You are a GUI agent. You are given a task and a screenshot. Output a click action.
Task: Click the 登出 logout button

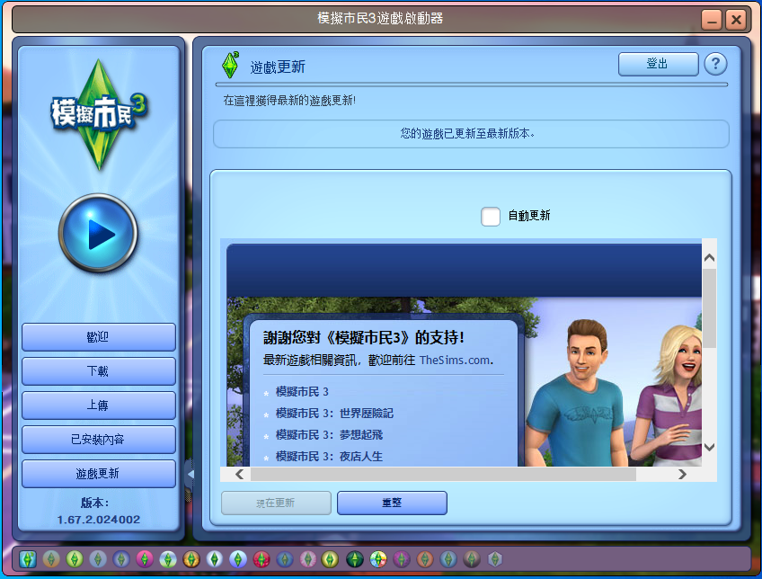658,64
